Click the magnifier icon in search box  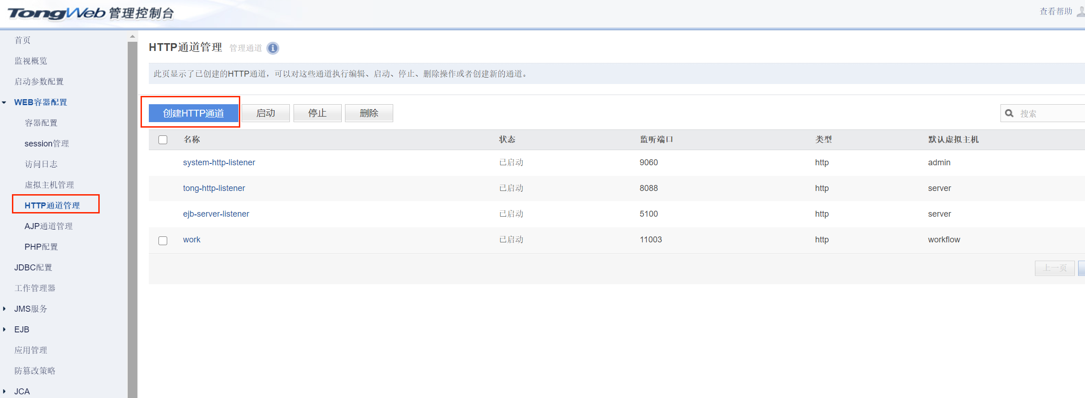(x=1009, y=113)
